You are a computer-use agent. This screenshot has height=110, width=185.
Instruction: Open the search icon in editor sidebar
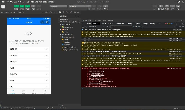click(x=63, y=12)
